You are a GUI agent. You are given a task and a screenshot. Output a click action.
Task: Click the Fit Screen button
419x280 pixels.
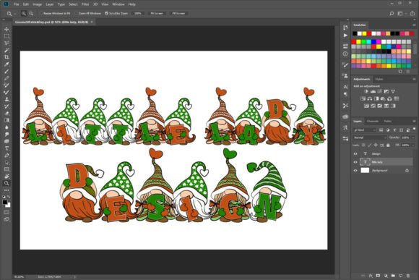[x=157, y=13]
